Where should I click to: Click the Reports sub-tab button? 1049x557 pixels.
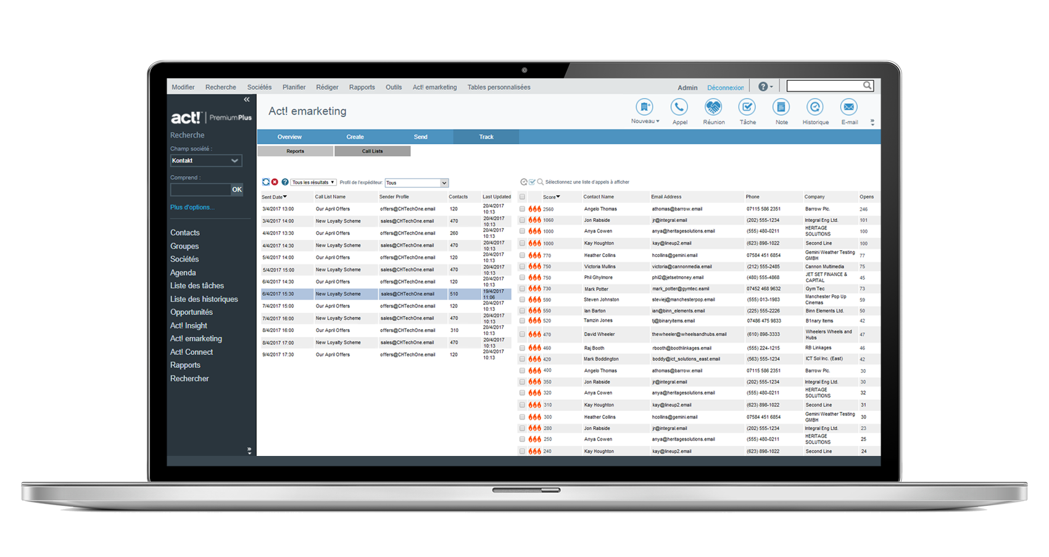pos(295,151)
